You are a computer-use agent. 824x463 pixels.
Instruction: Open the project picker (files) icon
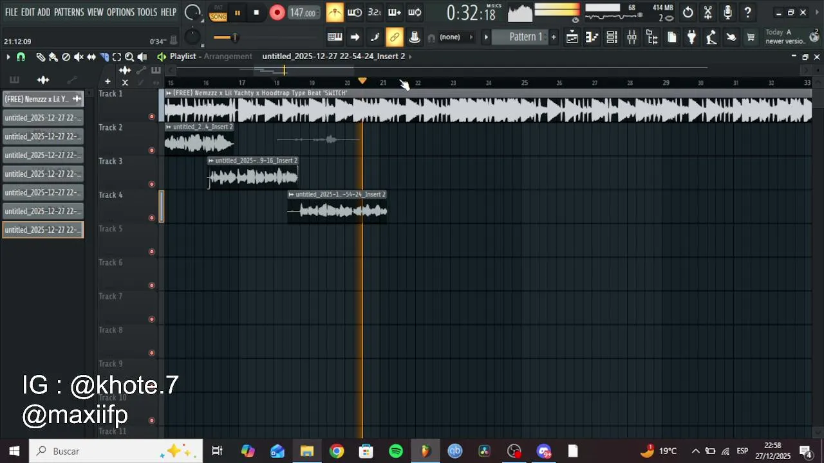(671, 37)
